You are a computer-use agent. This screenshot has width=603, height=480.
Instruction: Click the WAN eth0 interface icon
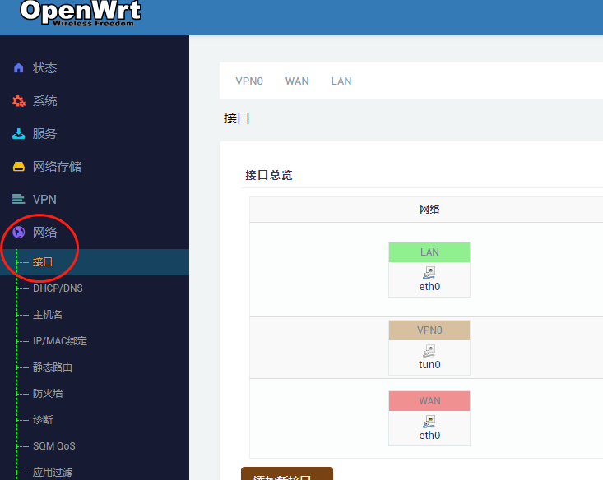click(x=429, y=422)
